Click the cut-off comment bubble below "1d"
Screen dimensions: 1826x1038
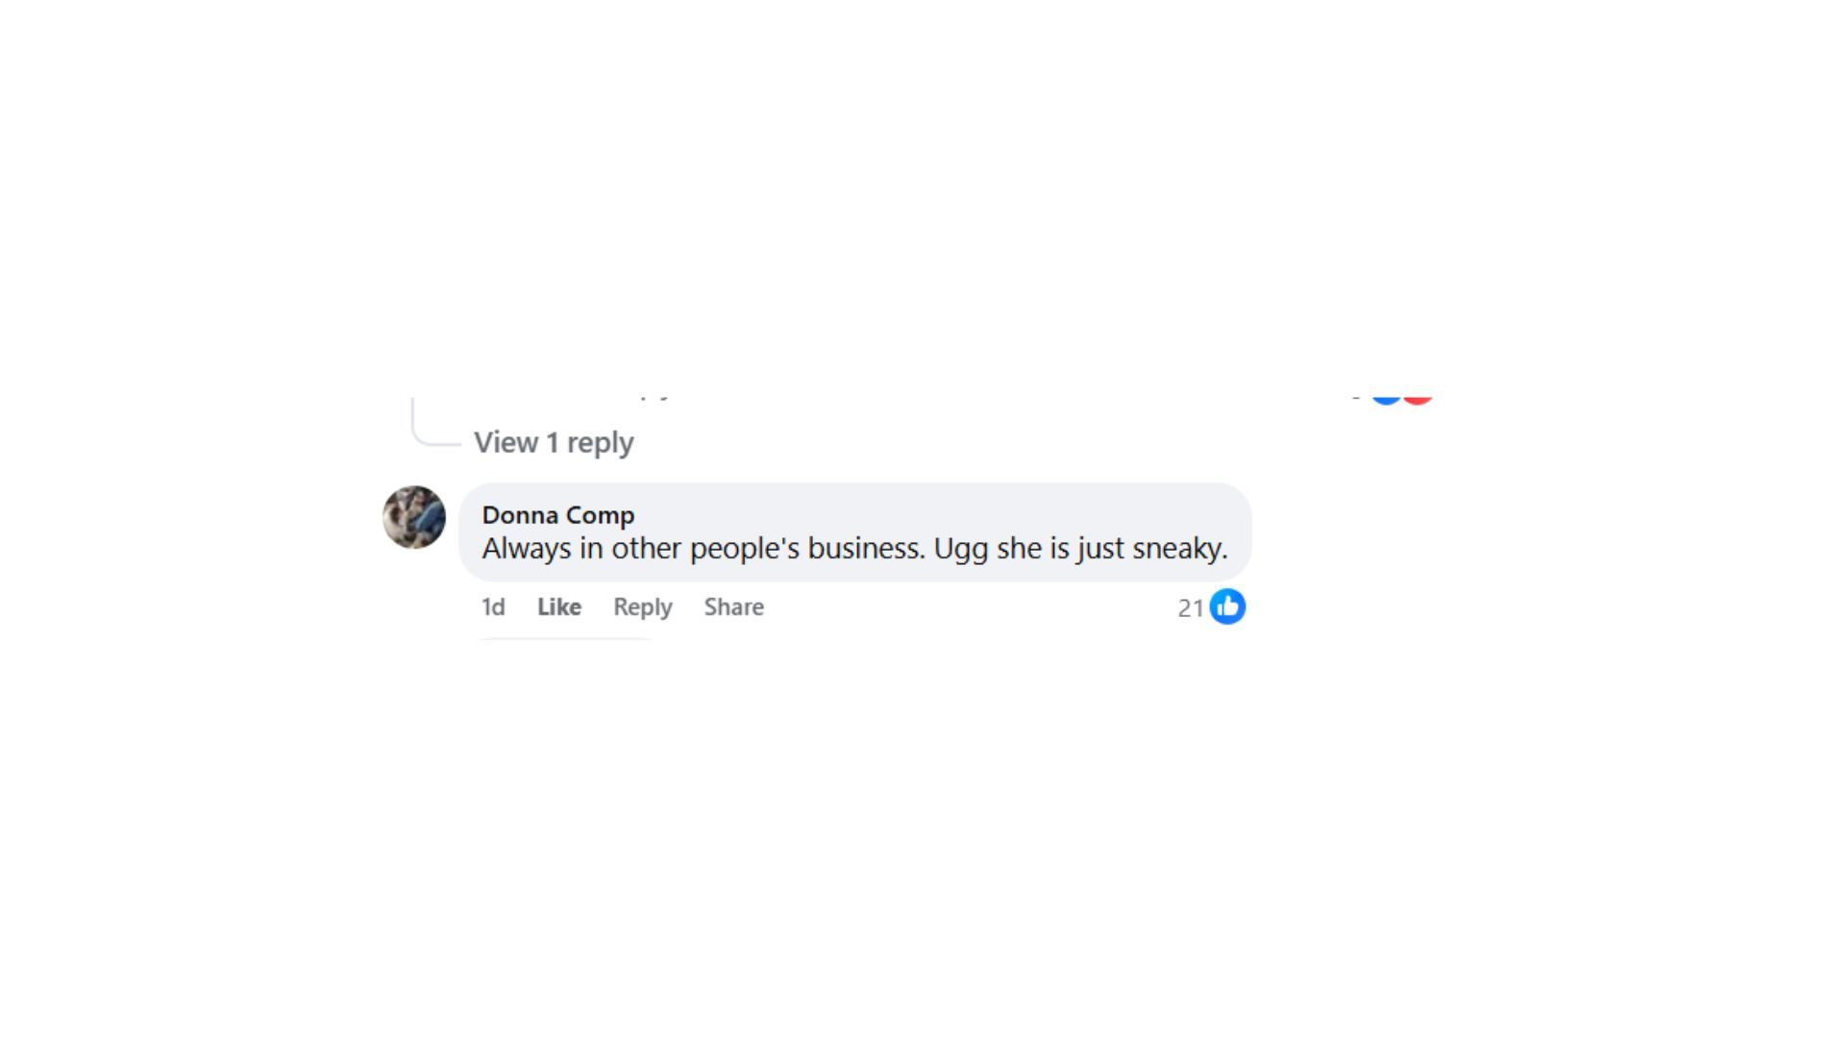(x=565, y=638)
